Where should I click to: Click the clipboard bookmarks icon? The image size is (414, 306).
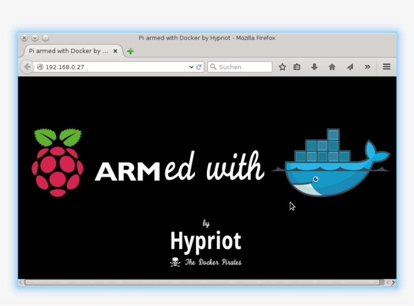297,67
